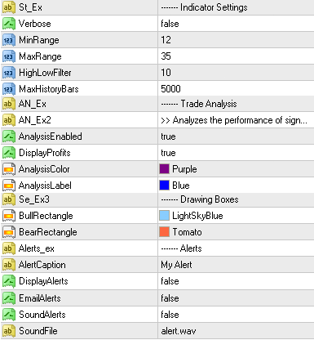Open the Verbose false value dropdown

(236, 24)
